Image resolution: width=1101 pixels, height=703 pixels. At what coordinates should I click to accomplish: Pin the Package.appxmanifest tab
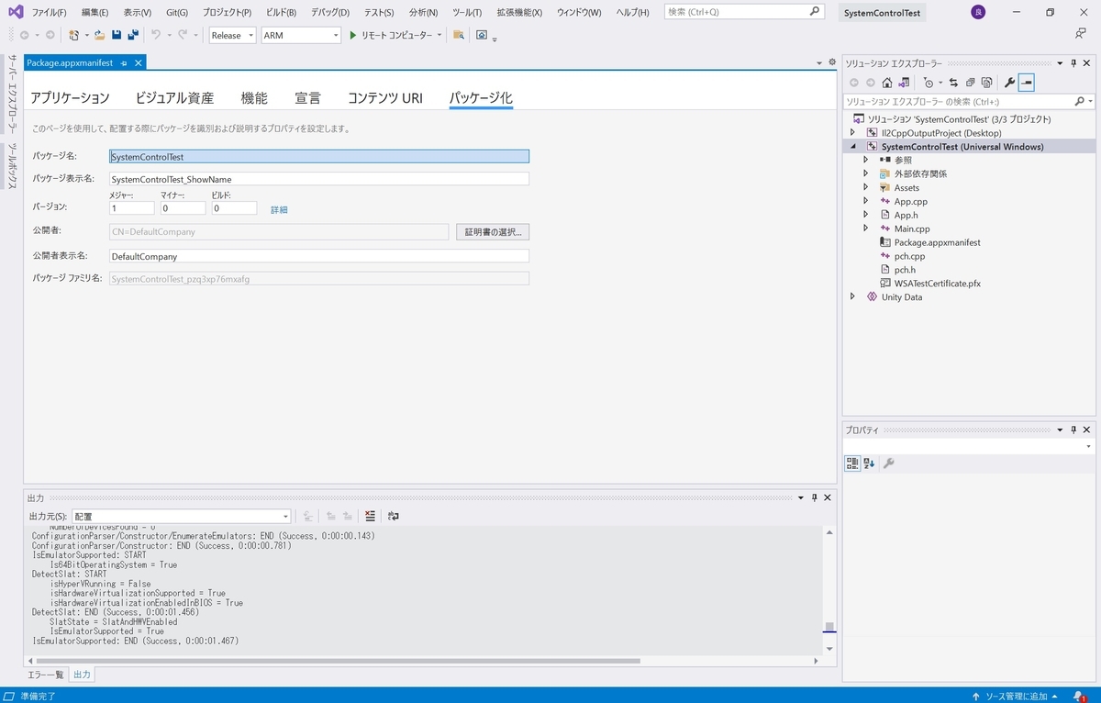click(x=124, y=62)
